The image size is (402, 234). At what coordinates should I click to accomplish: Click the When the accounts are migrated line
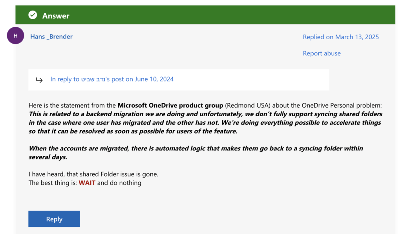point(196,148)
